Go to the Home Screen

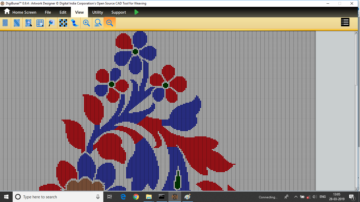click(20, 12)
